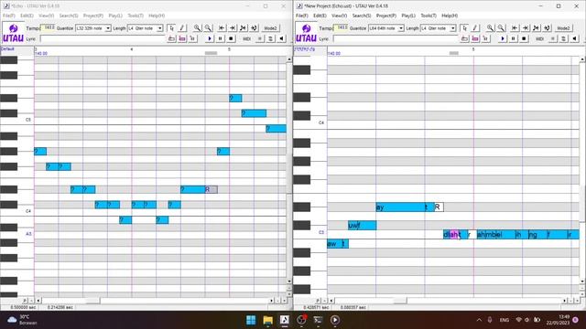Image resolution: width=586 pixels, height=329 pixels.
Task: Click the Pause button in New Project window
Action: point(513,38)
